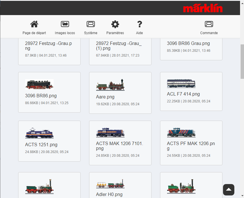Screen dimensions: 244x198
Task: Click the 24.55KB | 20.08.2020, 05:24 details
Action: coord(189,156)
